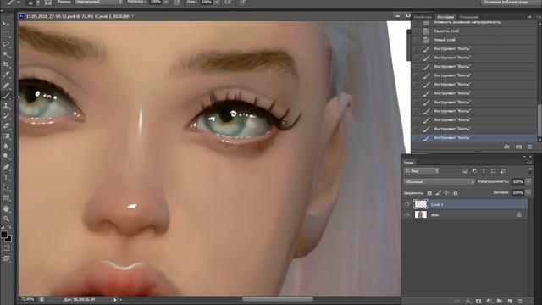The image size is (542, 305).
Task: Select the Dodge tool
Action: (x=6, y=157)
